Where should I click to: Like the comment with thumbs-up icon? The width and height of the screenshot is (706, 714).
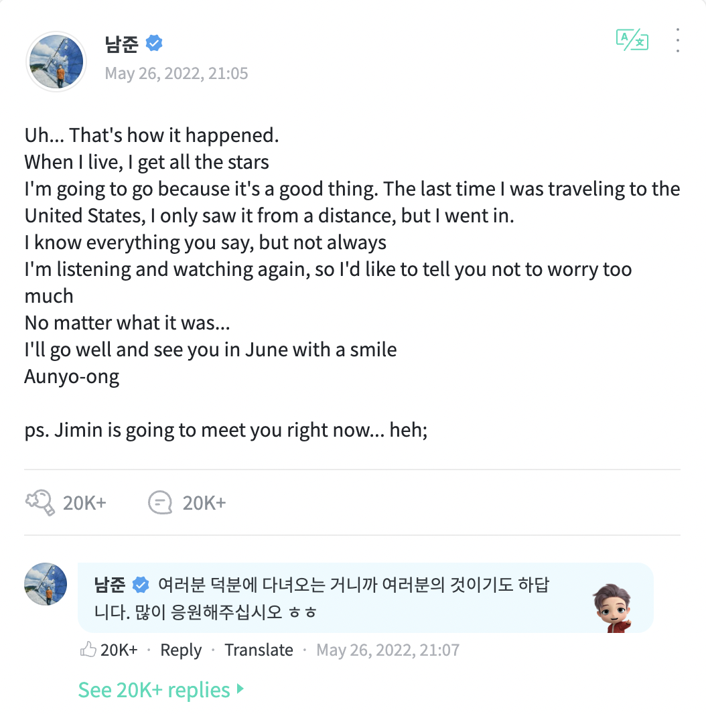pyautogui.click(x=88, y=650)
